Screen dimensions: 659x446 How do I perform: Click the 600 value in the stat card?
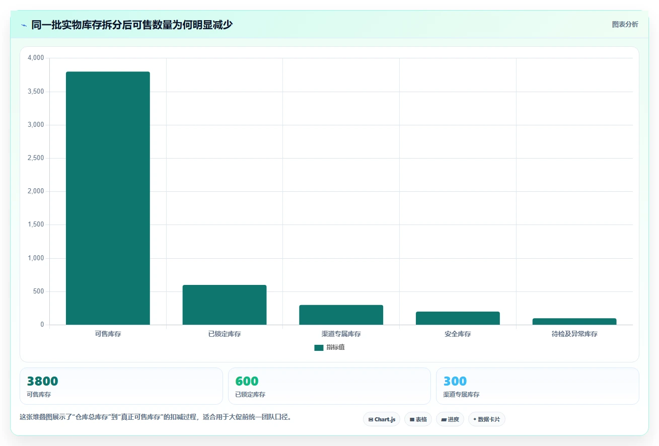pyautogui.click(x=247, y=382)
